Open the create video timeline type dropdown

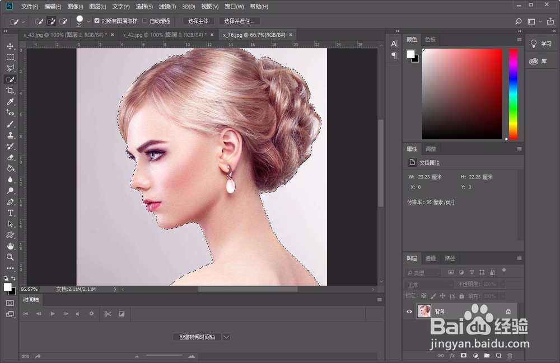pyautogui.click(x=226, y=337)
